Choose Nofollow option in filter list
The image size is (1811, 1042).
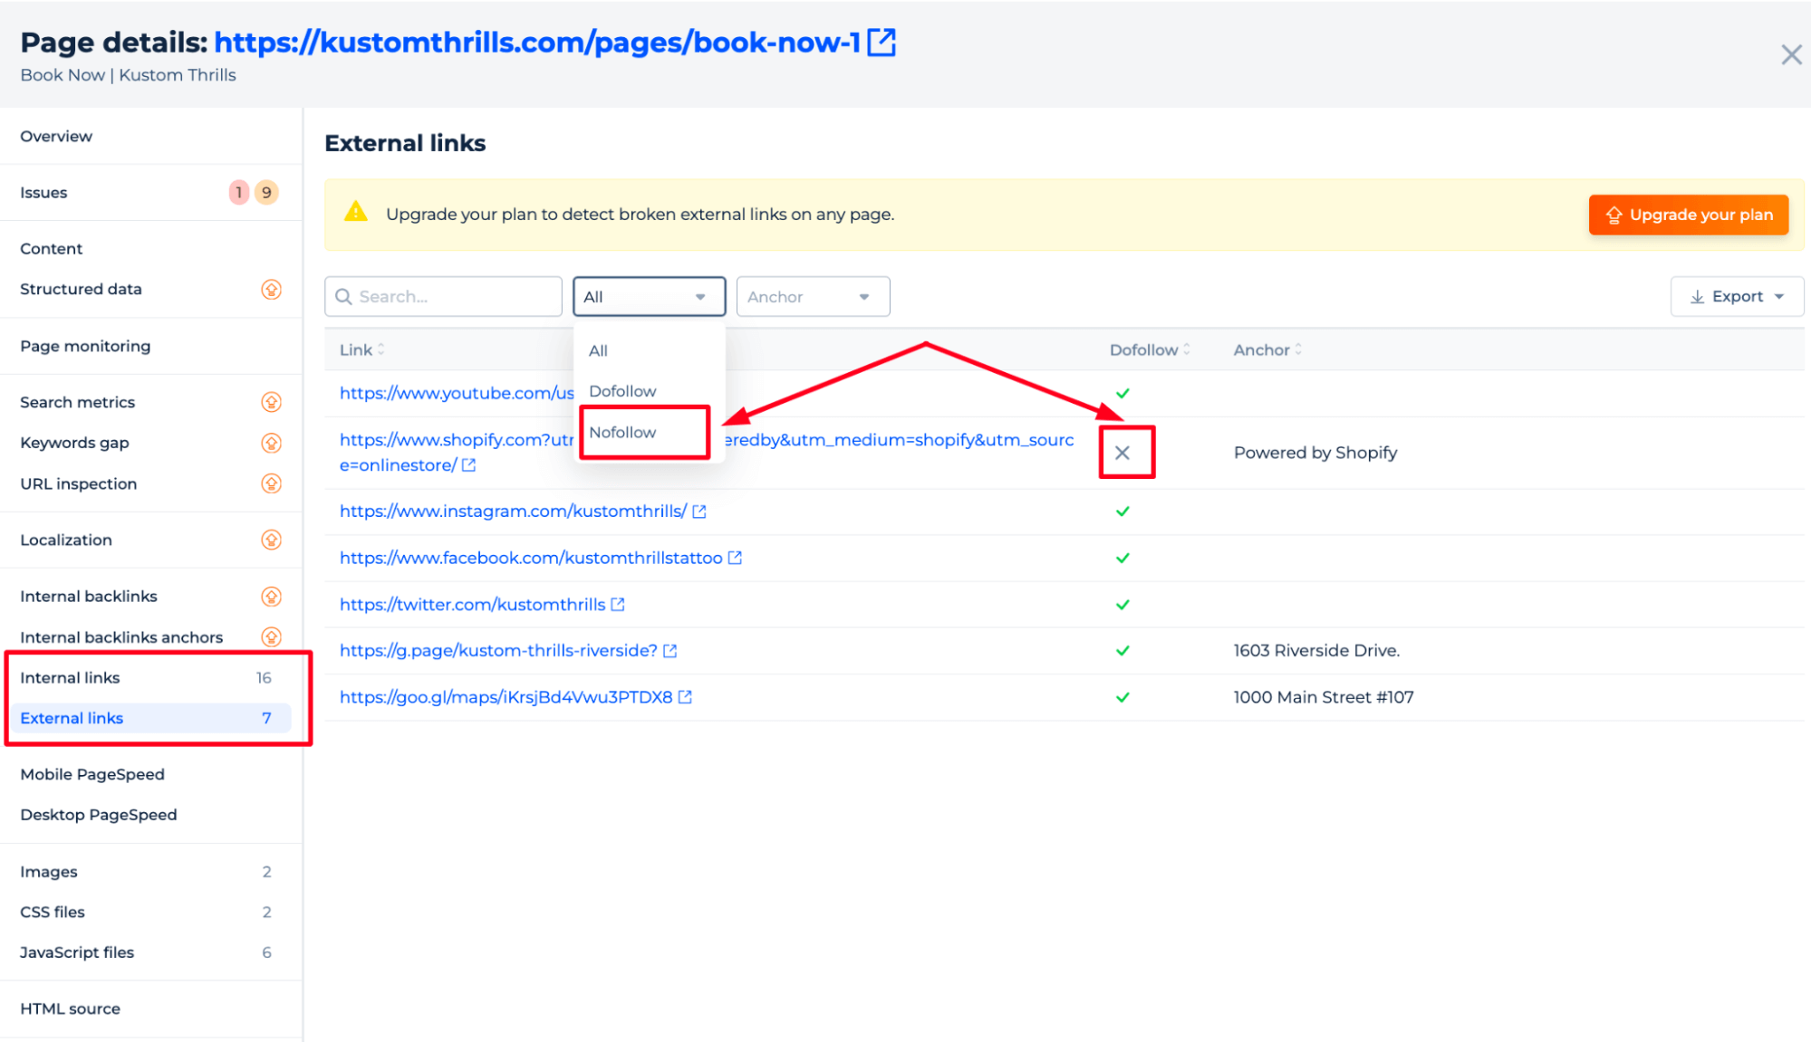[x=649, y=432]
